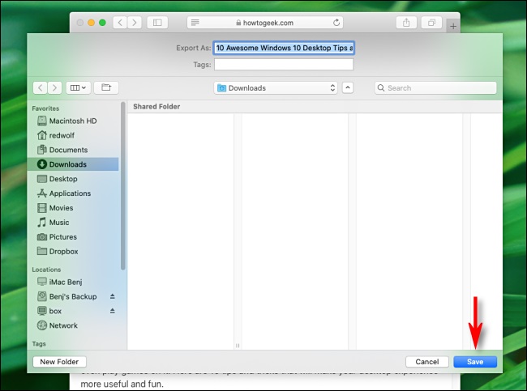Viewport: 527px width, 391px height.
Task: Select Documents in the sidebar
Action: (x=73, y=150)
